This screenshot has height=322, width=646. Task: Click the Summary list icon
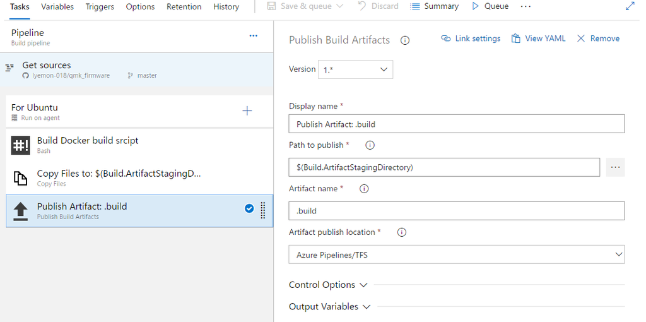[x=415, y=6]
